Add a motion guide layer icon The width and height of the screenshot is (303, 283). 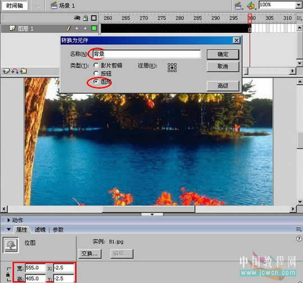click(15, 71)
